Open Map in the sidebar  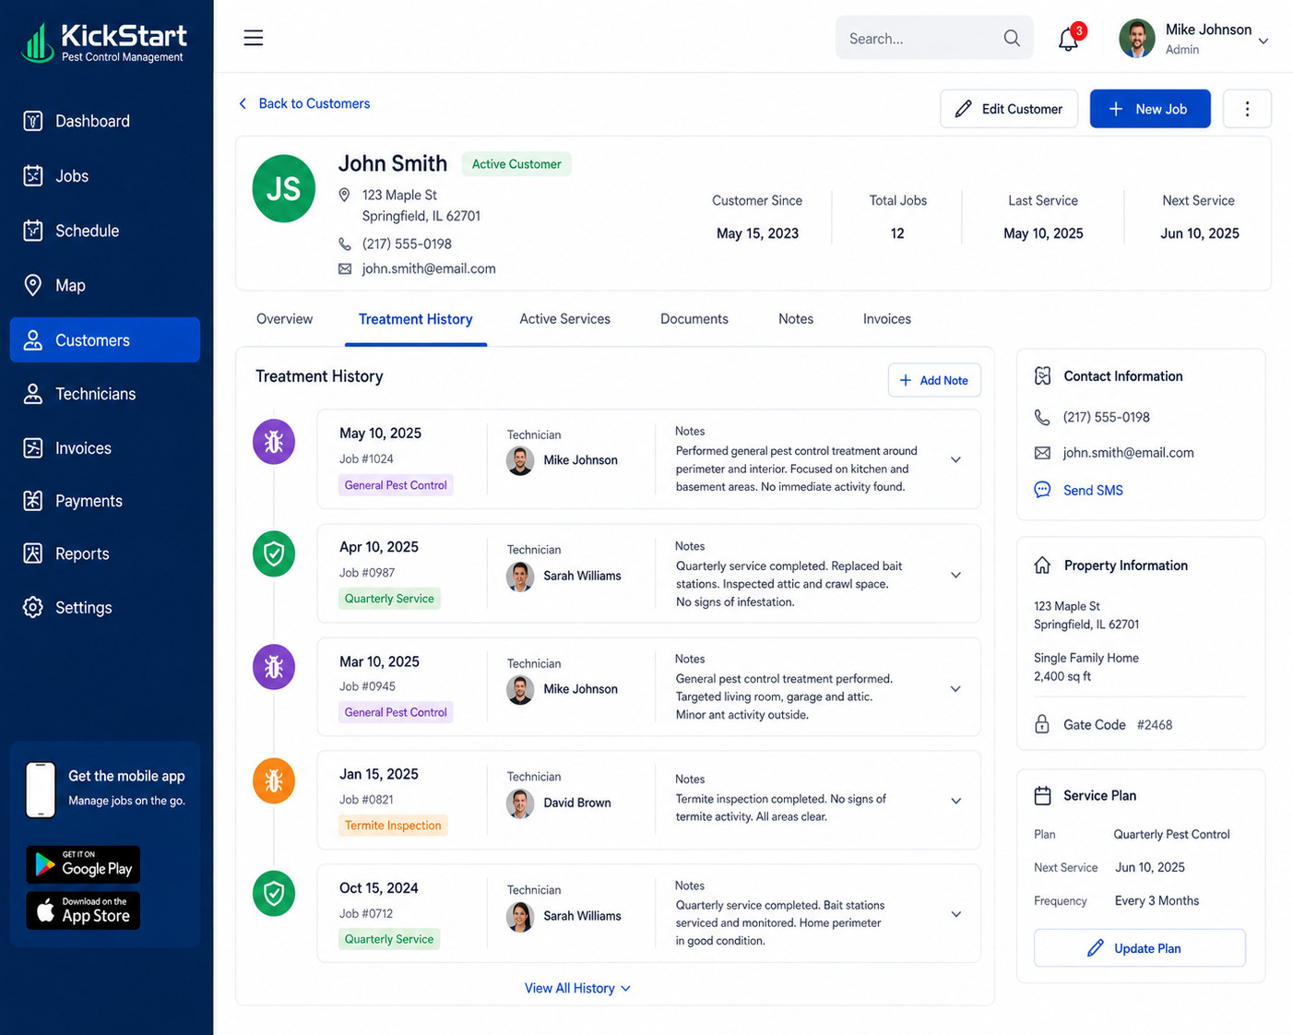coord(104,285)
